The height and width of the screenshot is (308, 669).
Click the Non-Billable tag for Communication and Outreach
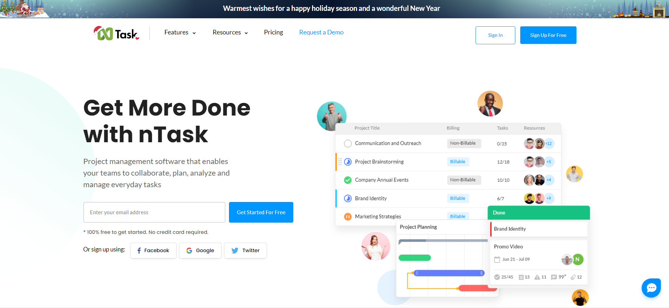point(464,143)
